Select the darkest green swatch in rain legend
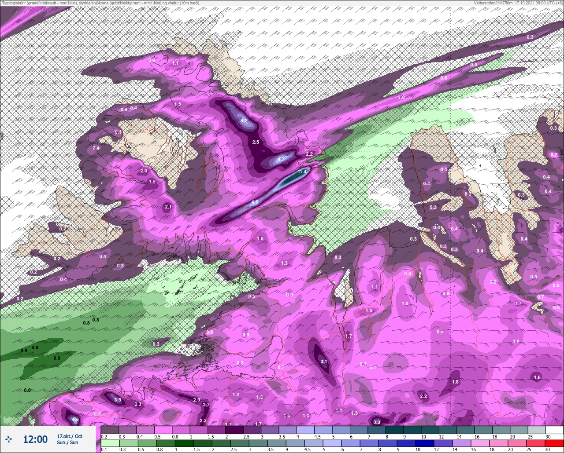 184,443
